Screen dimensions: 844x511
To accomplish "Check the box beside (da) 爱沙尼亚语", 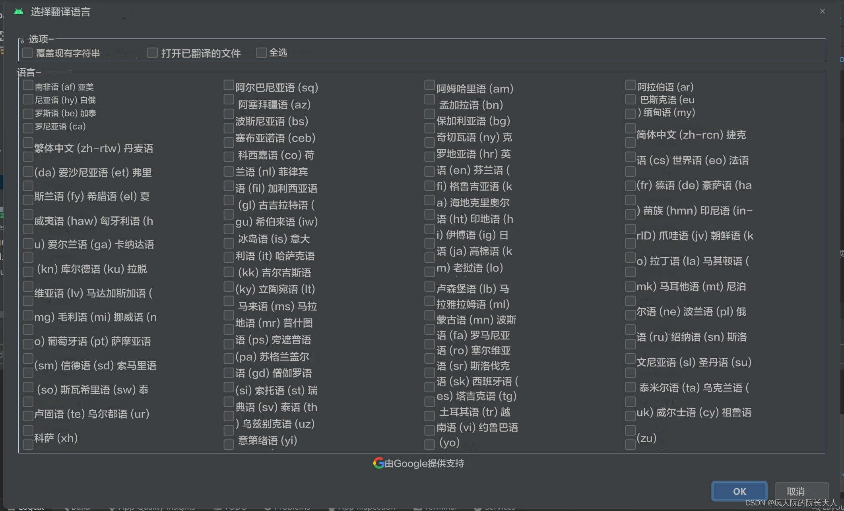I will (x=28, y=171).
